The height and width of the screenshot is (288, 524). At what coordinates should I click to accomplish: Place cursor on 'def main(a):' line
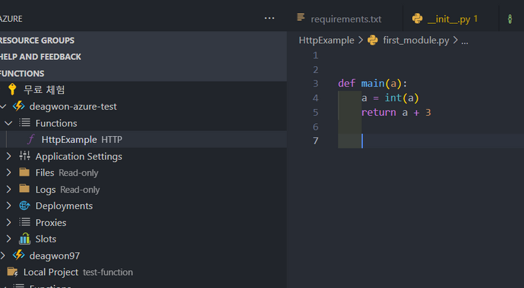pos(373,83)
